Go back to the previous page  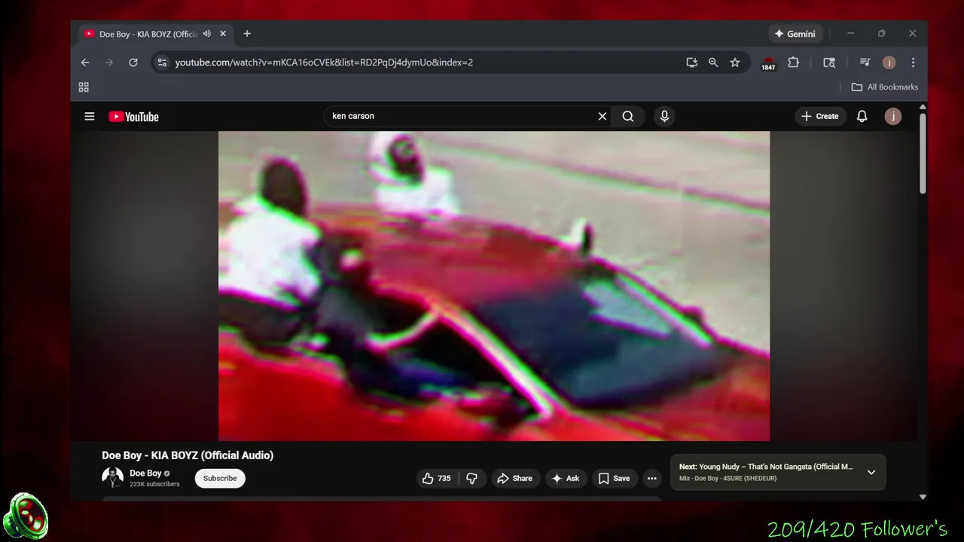[85, 62]
